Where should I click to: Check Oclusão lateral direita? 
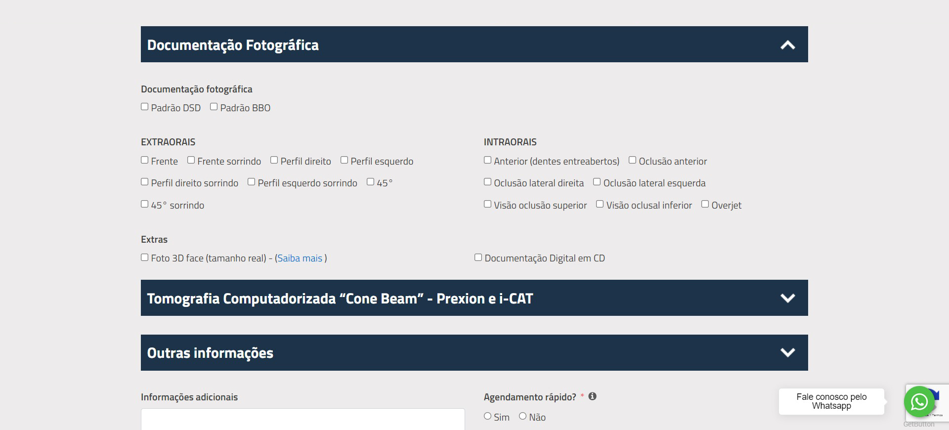(488, 182)
